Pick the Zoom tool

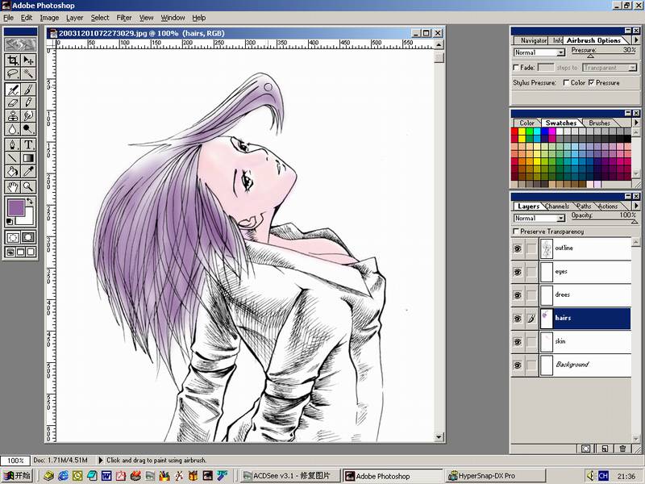point(28,187)
